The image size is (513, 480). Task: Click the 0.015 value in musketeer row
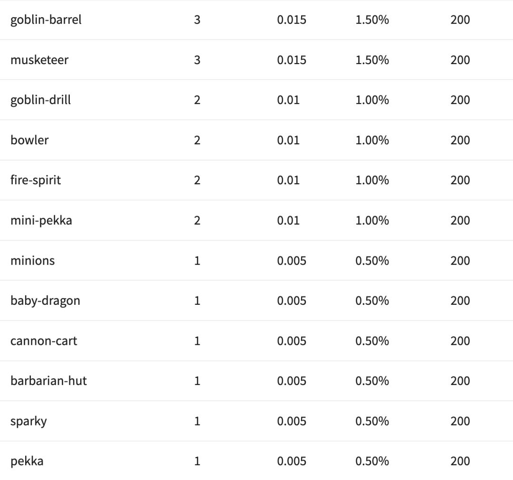click(292, 60)
